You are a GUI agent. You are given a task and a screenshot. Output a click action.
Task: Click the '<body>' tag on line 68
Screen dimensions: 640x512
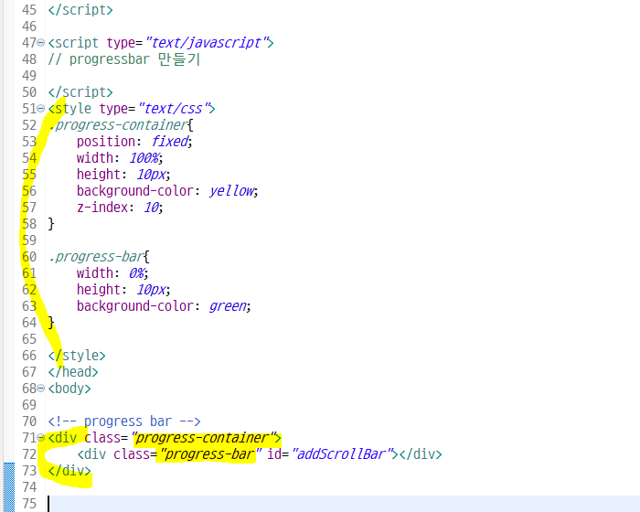coord(69,389)
